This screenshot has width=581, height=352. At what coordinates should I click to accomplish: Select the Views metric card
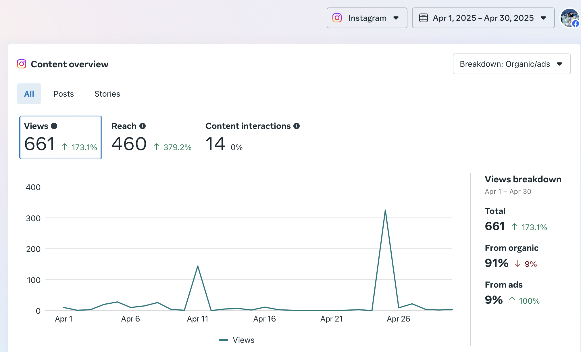pos(61,137)
